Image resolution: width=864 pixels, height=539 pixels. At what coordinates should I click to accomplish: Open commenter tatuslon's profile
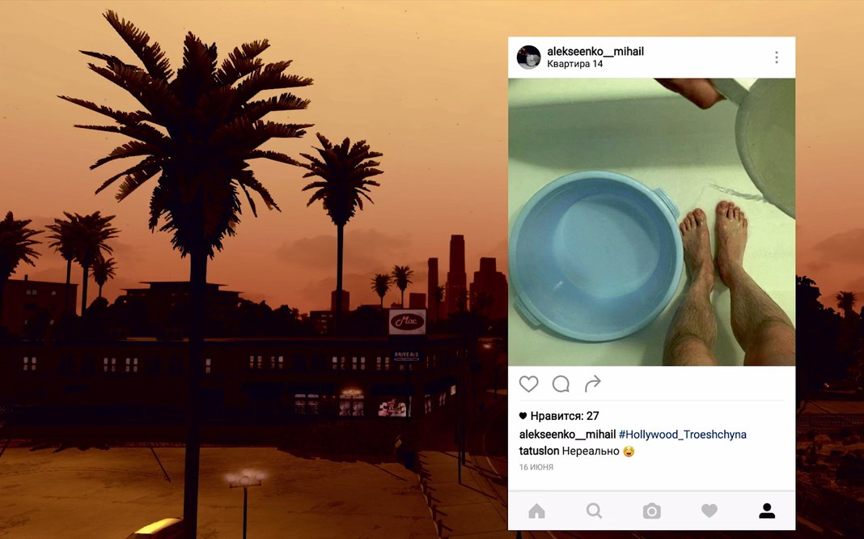tap(539, 451)
